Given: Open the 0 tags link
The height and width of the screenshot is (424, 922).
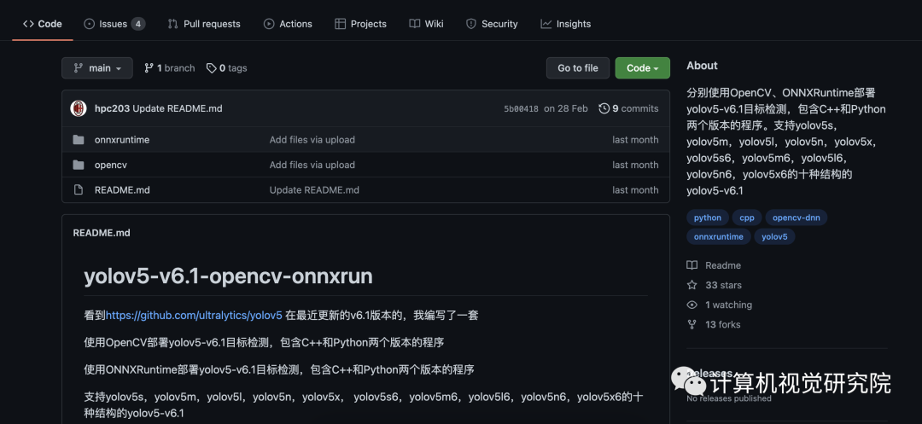Looking at the screenshot, I should click(x=226, y=68).
